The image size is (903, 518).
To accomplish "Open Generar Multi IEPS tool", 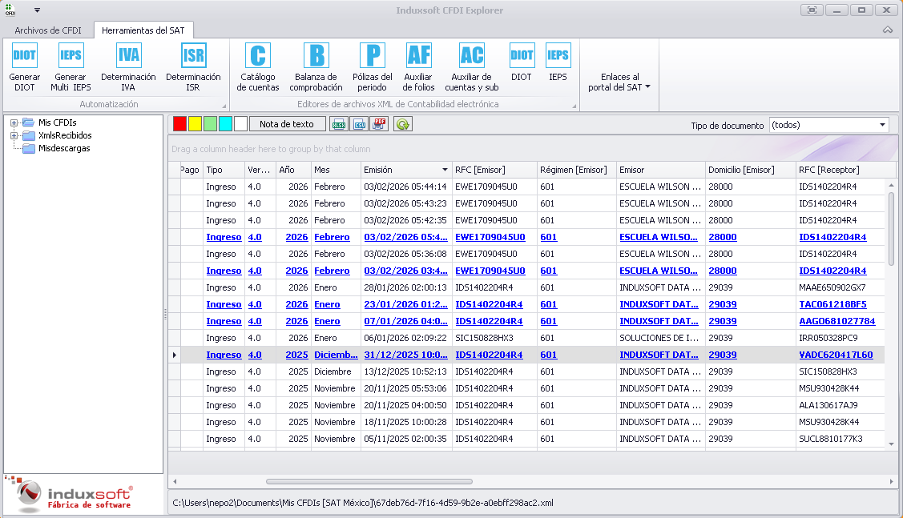I will (x=71, y=56).
